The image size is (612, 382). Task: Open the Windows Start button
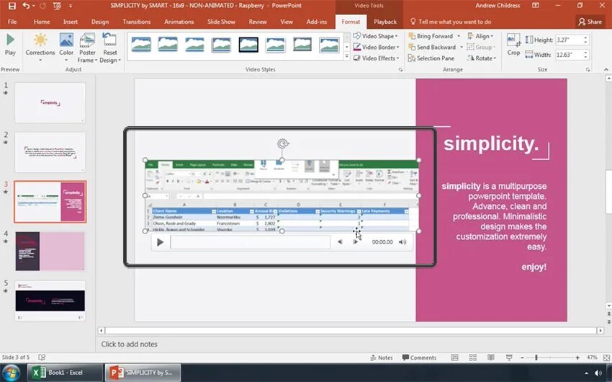12,373
